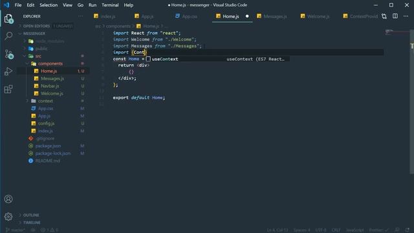The image size is (414, 233).
Task: Open Home.js in the explorer tree
Action: 49,71
